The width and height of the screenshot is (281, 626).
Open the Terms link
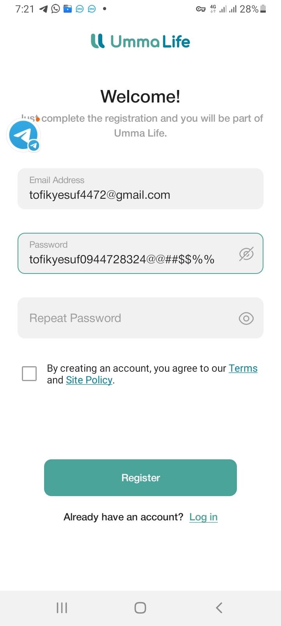[x=243, y=368]
